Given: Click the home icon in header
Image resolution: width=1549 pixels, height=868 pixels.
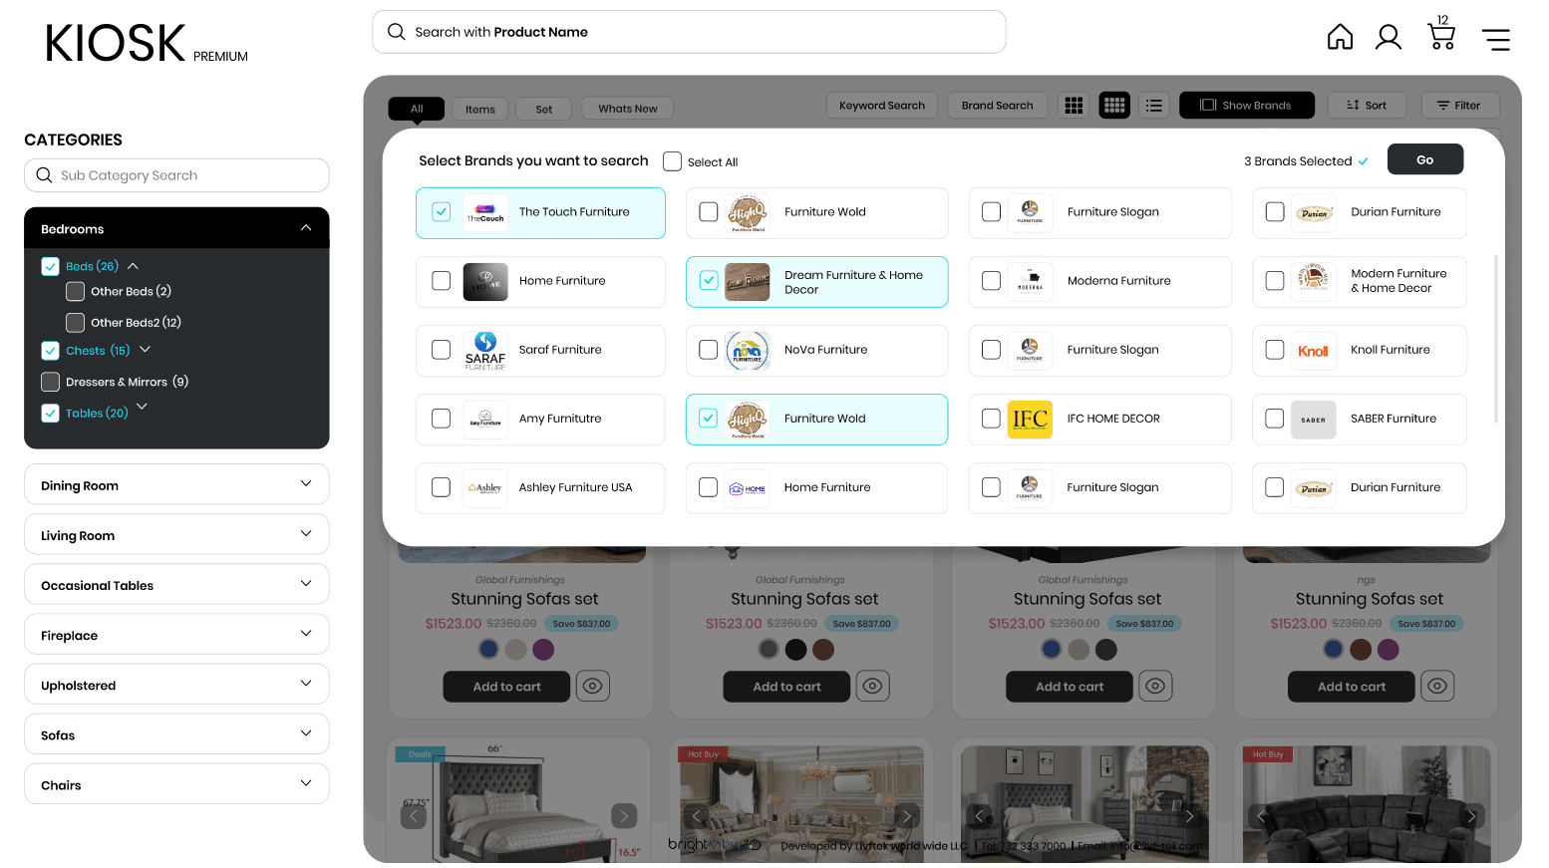Looking at the screenshot, I should click(x=1340, y=38).
